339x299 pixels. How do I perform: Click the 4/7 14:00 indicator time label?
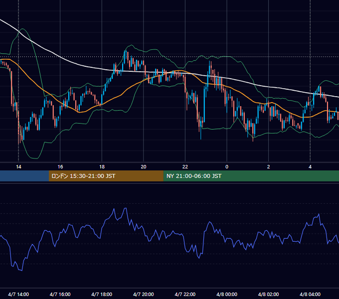(x=18, y=294)
